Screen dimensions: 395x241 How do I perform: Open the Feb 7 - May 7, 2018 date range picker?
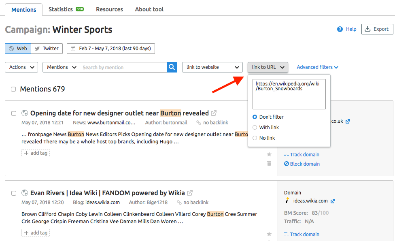pos(111,49)
